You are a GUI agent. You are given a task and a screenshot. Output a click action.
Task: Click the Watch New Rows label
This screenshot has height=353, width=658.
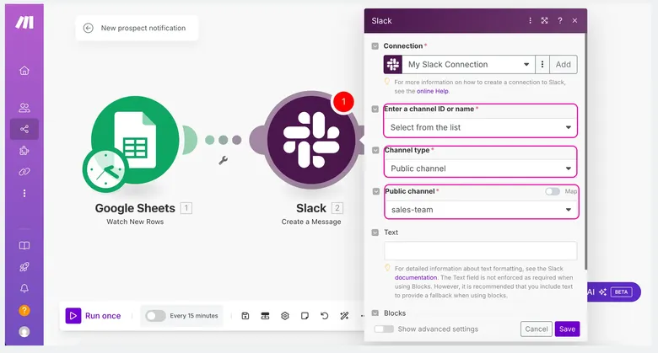[x=135, y=222]
